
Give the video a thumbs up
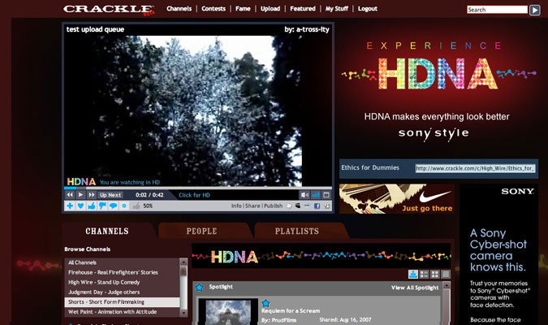[92, 206]
